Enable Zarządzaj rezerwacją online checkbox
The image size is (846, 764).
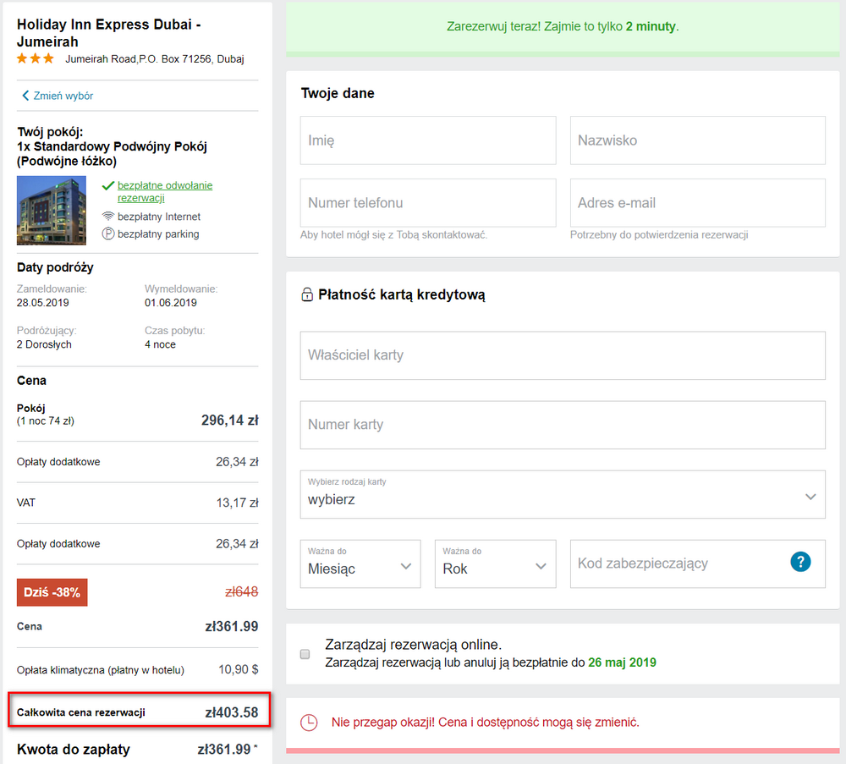point(305,654)
